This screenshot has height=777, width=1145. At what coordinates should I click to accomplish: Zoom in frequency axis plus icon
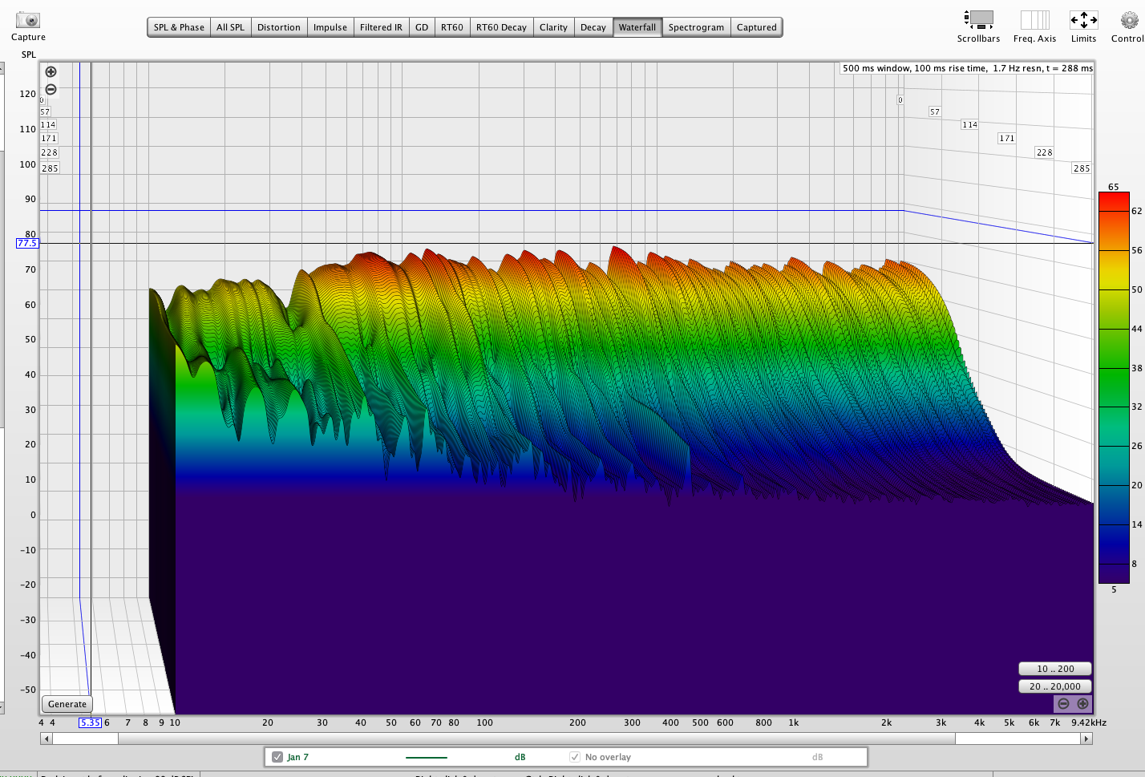(1082, 704)
